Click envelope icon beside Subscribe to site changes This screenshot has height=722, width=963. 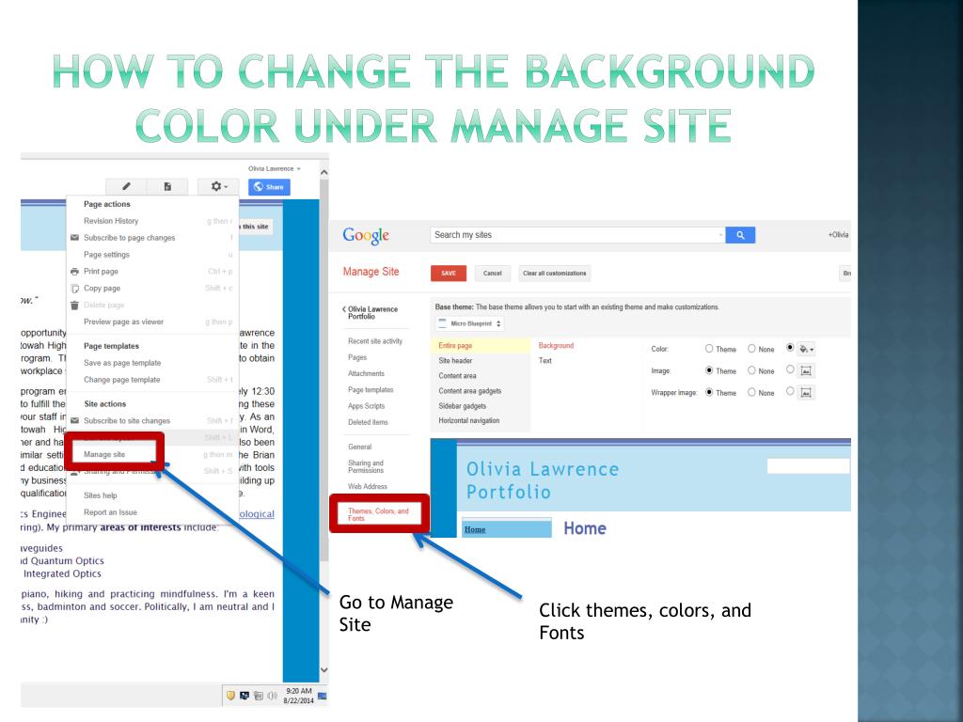coord(74,420)
